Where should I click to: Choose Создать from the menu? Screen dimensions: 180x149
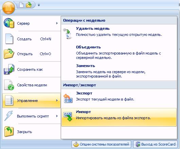[x=32, y=39]
